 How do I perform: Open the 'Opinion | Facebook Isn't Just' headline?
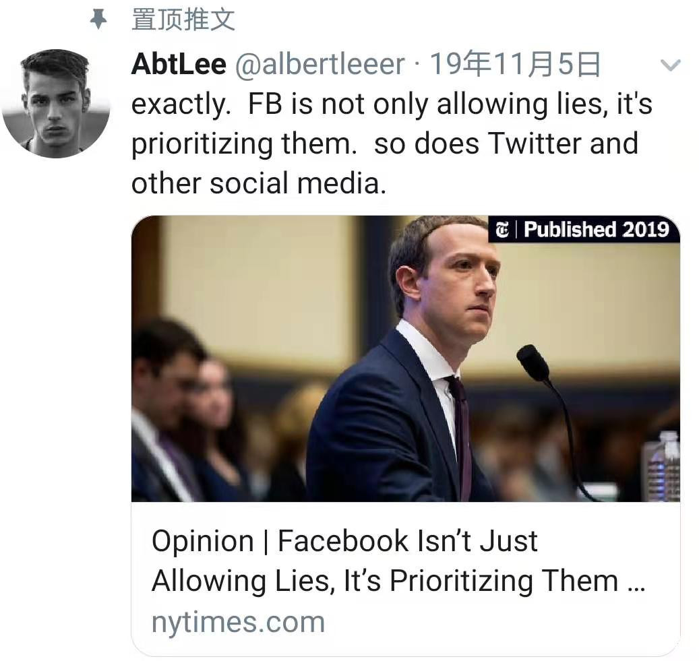(344, 541)
